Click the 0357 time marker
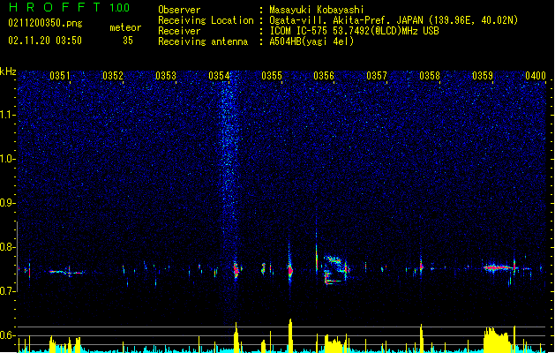Image resolution: width=555 pixels, height=353 pixels. (x=377, y=75)
